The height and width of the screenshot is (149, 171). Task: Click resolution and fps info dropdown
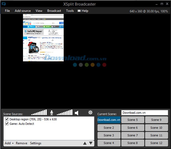(x=149, y=11)
